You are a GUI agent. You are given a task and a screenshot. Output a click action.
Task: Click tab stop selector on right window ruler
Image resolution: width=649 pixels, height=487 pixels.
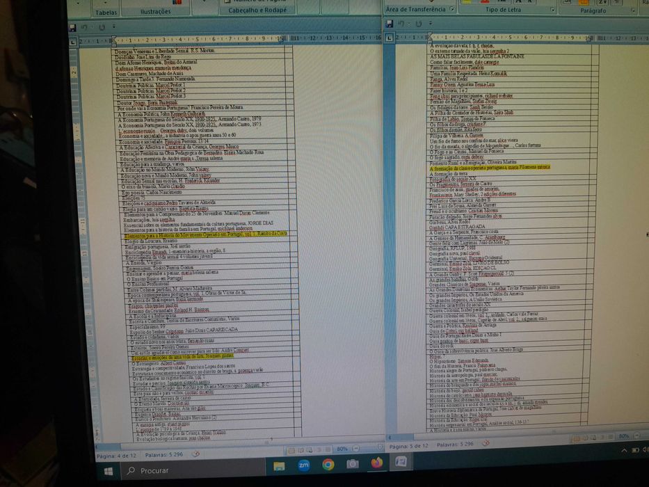pyautogui.click(x=390, y=38)
